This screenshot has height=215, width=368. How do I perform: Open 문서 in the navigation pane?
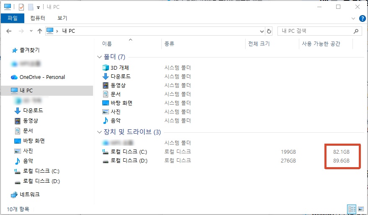point(23,131)
